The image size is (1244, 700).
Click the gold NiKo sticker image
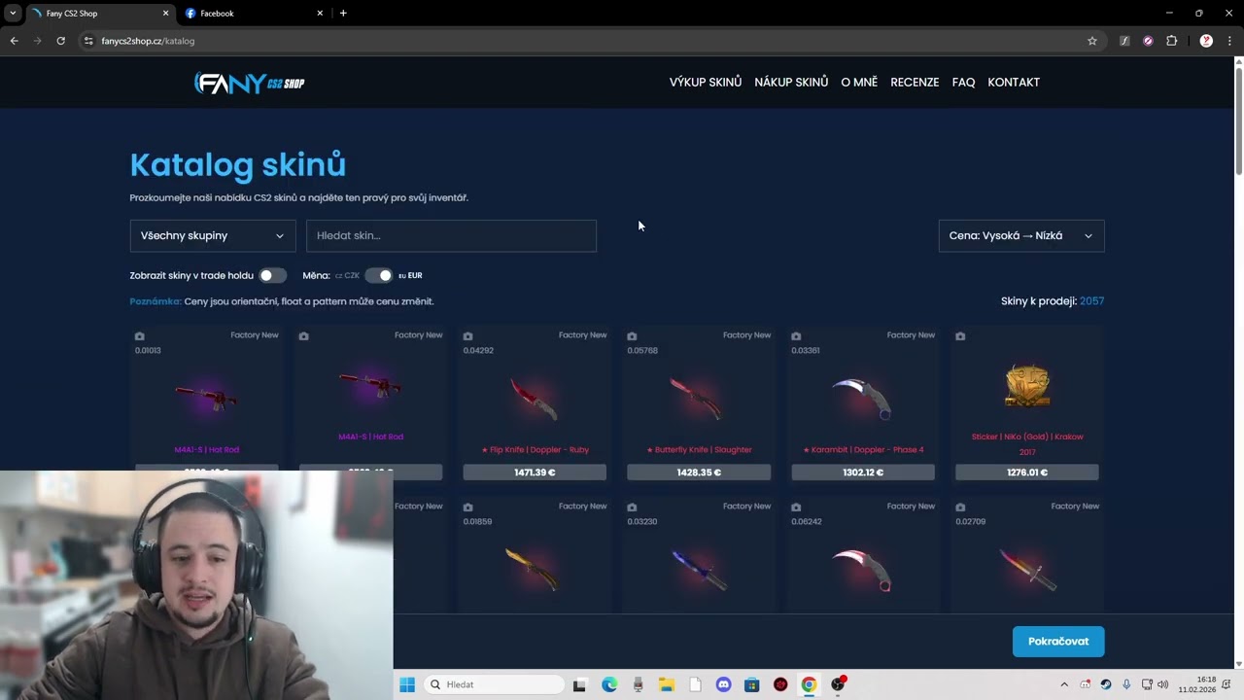pyautogui.click(x=1027, y=386)
